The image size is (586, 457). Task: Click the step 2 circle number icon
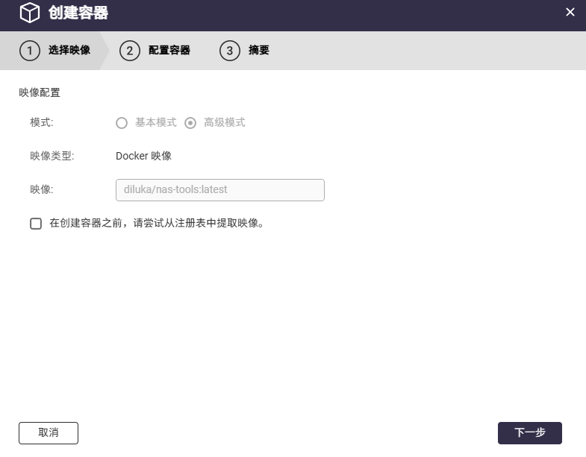click(x=130, y=51)
